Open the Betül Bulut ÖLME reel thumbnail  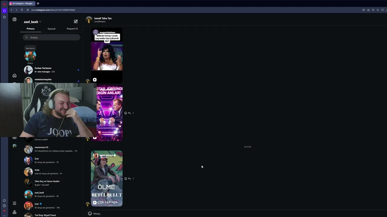point(107,178)
